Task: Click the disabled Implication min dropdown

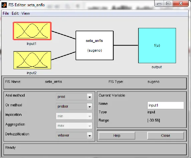Action: 74,116
